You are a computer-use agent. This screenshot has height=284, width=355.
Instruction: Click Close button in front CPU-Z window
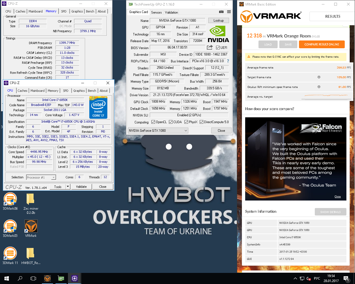[x=103, y=187]
